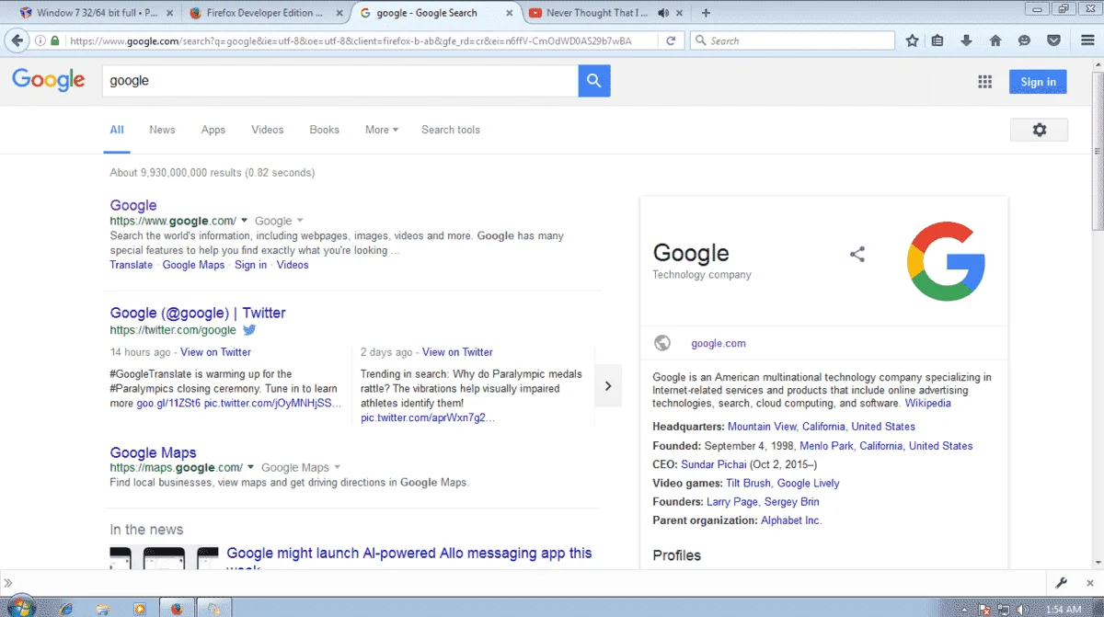Screen dimensions: 1104x617
Task: Focus the Google search box containing google
Action: (339, 81)
